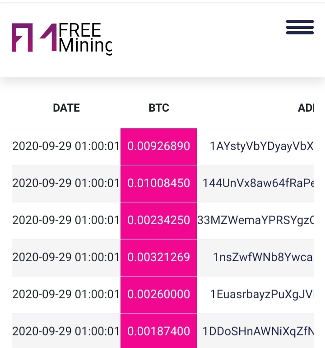The height and width of the screenshot is (348, 325).
Task: Click BTC amount 0.00234250
Action: 159,221
